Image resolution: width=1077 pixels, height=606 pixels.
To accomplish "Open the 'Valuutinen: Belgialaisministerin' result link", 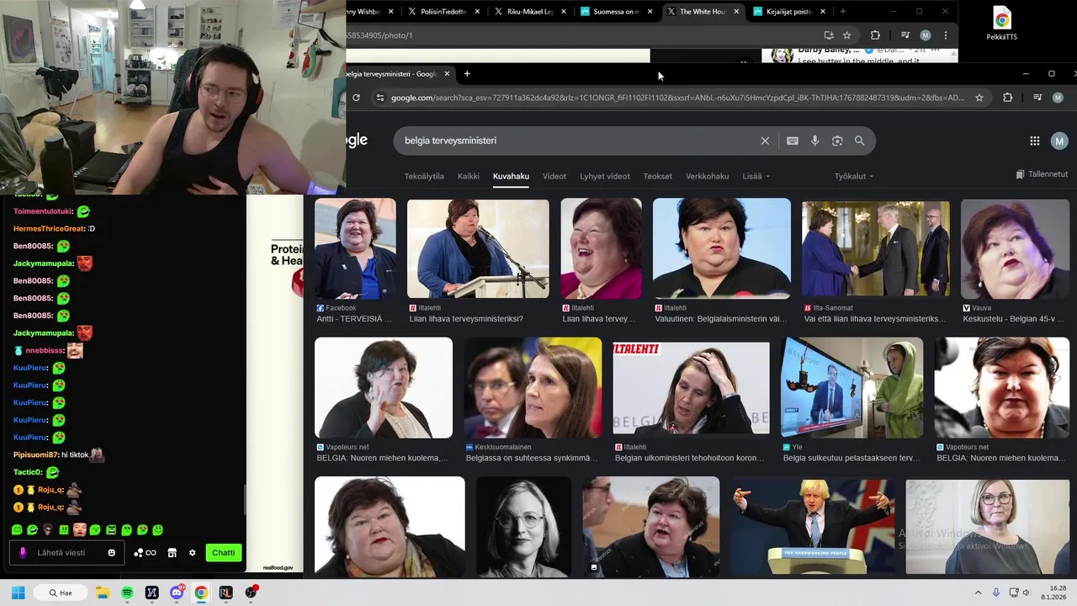I will tap(721, 319).
